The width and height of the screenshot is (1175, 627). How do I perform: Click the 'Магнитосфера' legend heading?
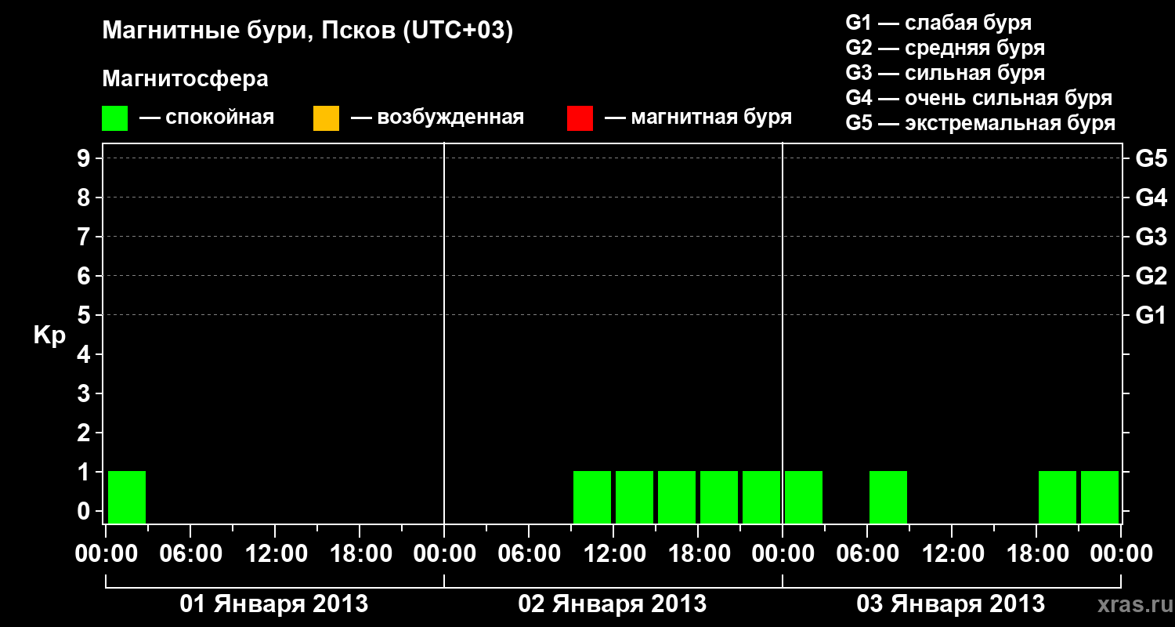pos(186,79)
